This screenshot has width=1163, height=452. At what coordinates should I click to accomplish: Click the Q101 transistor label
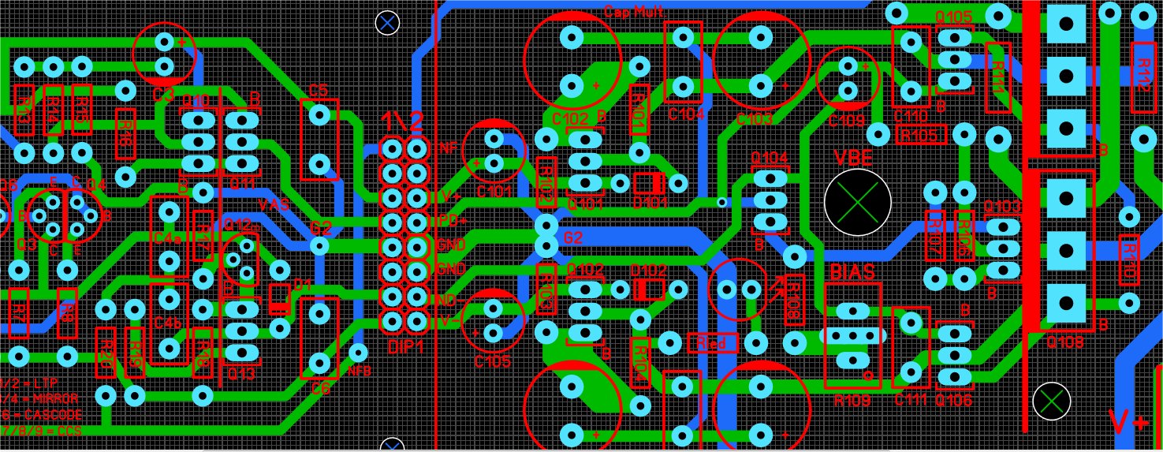pos(585,205)
